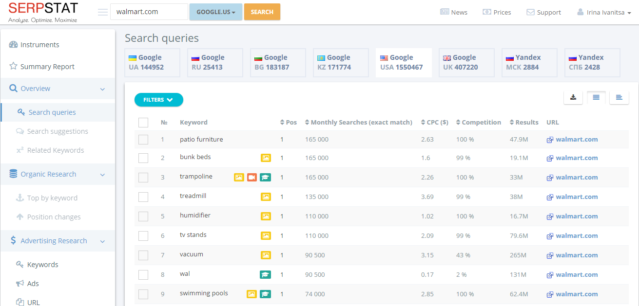Select the Google RU 25413 database tab
This screenshot has height=306, width=639.
coord(215,62)
